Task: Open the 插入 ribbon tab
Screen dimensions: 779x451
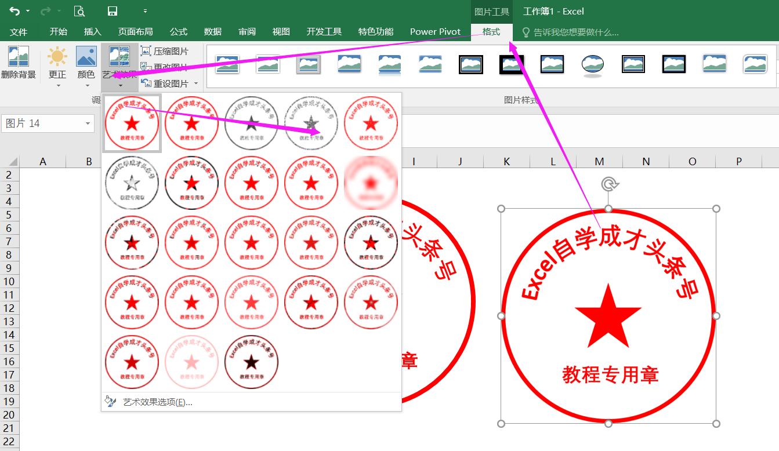Action: click(x=92, y=31)
